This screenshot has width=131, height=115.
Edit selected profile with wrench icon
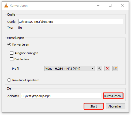pos(99,68)
